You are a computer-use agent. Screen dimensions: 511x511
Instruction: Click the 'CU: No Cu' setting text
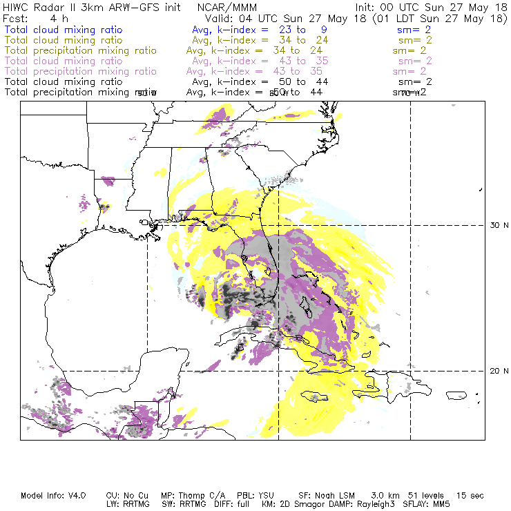[x=127, y=496]
